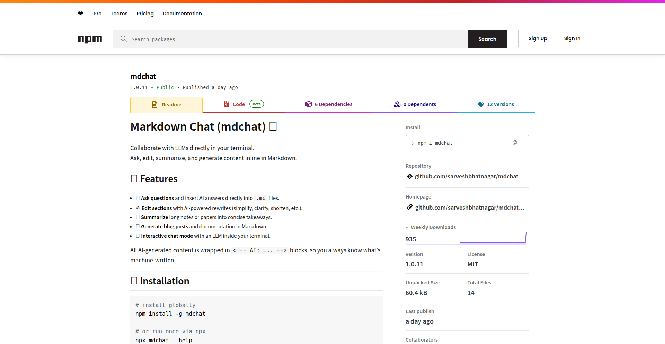Image resolution: width=665 pixels, height=344 pixels.
Task: Click the black Search button
Action: click(x=487, y=39)
